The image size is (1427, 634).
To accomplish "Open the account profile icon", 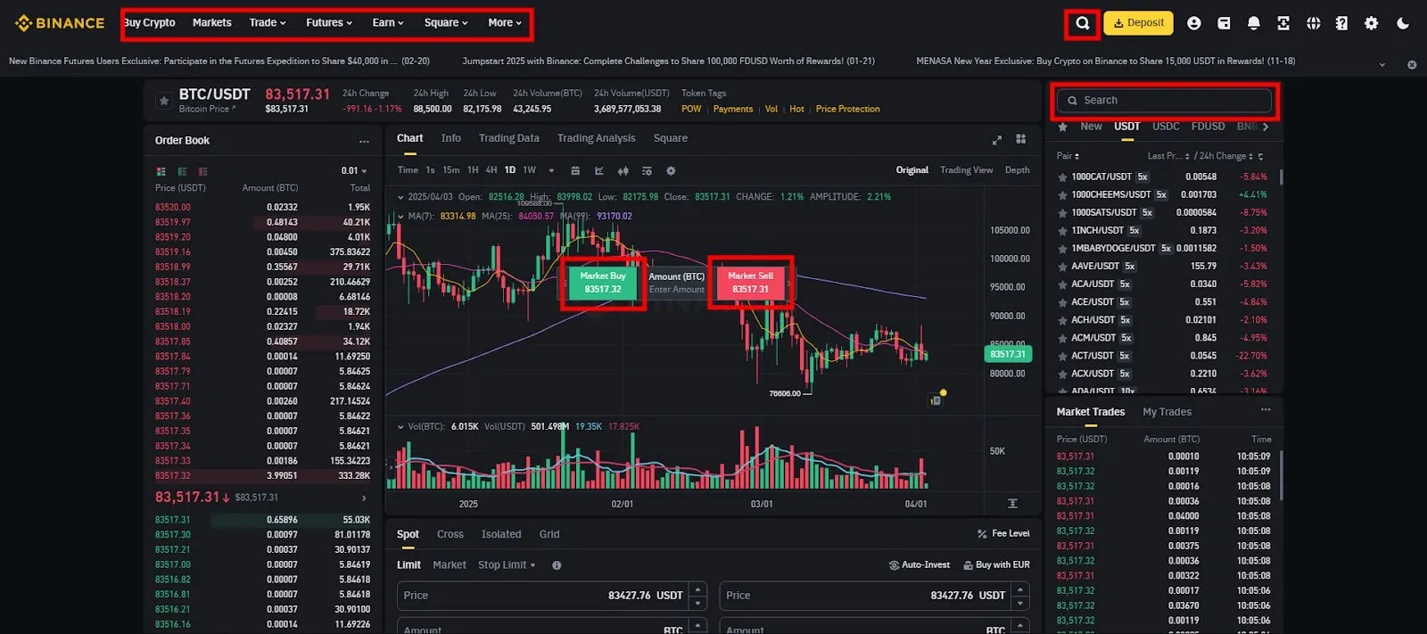I will click(x=1193, y=23).
